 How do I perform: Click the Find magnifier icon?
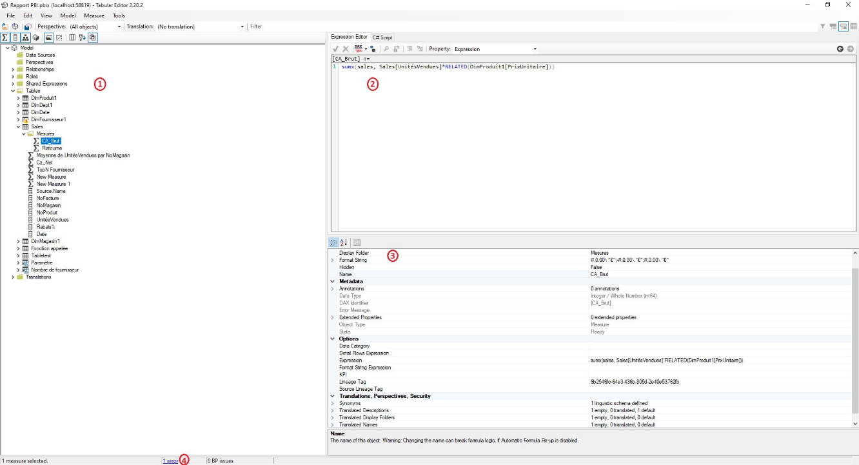(x=386, y=49)
